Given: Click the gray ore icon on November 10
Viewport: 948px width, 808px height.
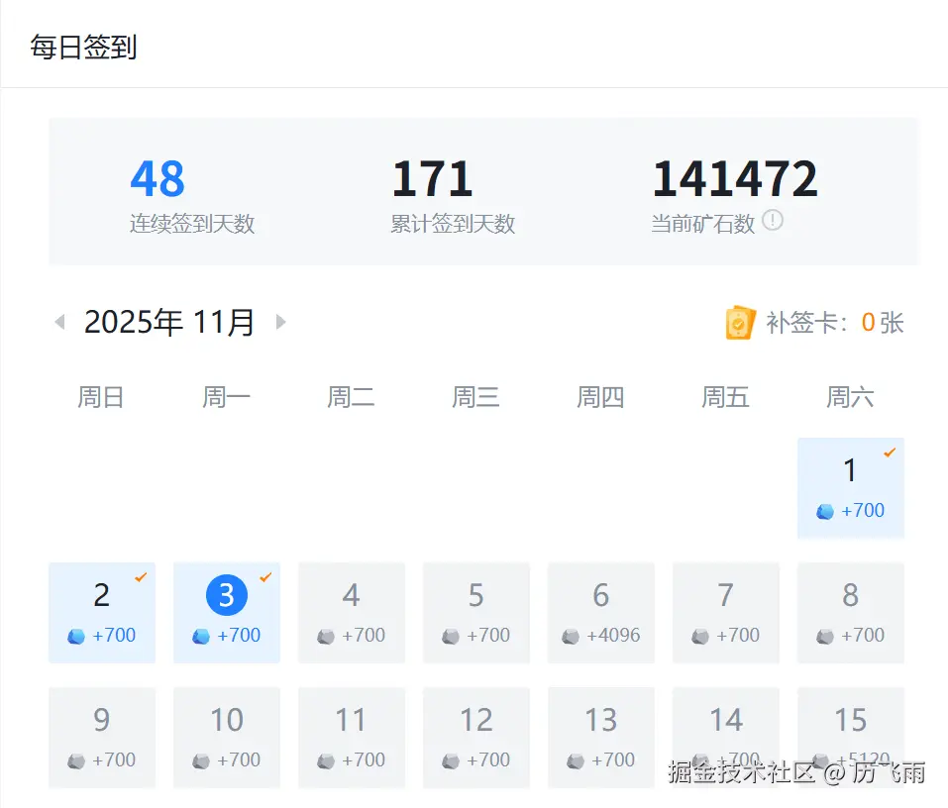Looking at the screenshot, I should coord(201,761).
